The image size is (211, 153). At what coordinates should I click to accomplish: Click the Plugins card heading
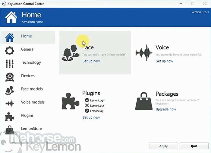pos(91,93)
